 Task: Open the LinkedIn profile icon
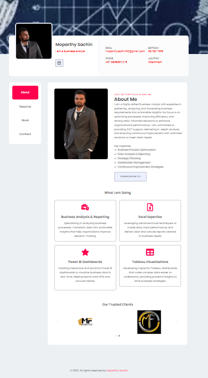(59, 63)
